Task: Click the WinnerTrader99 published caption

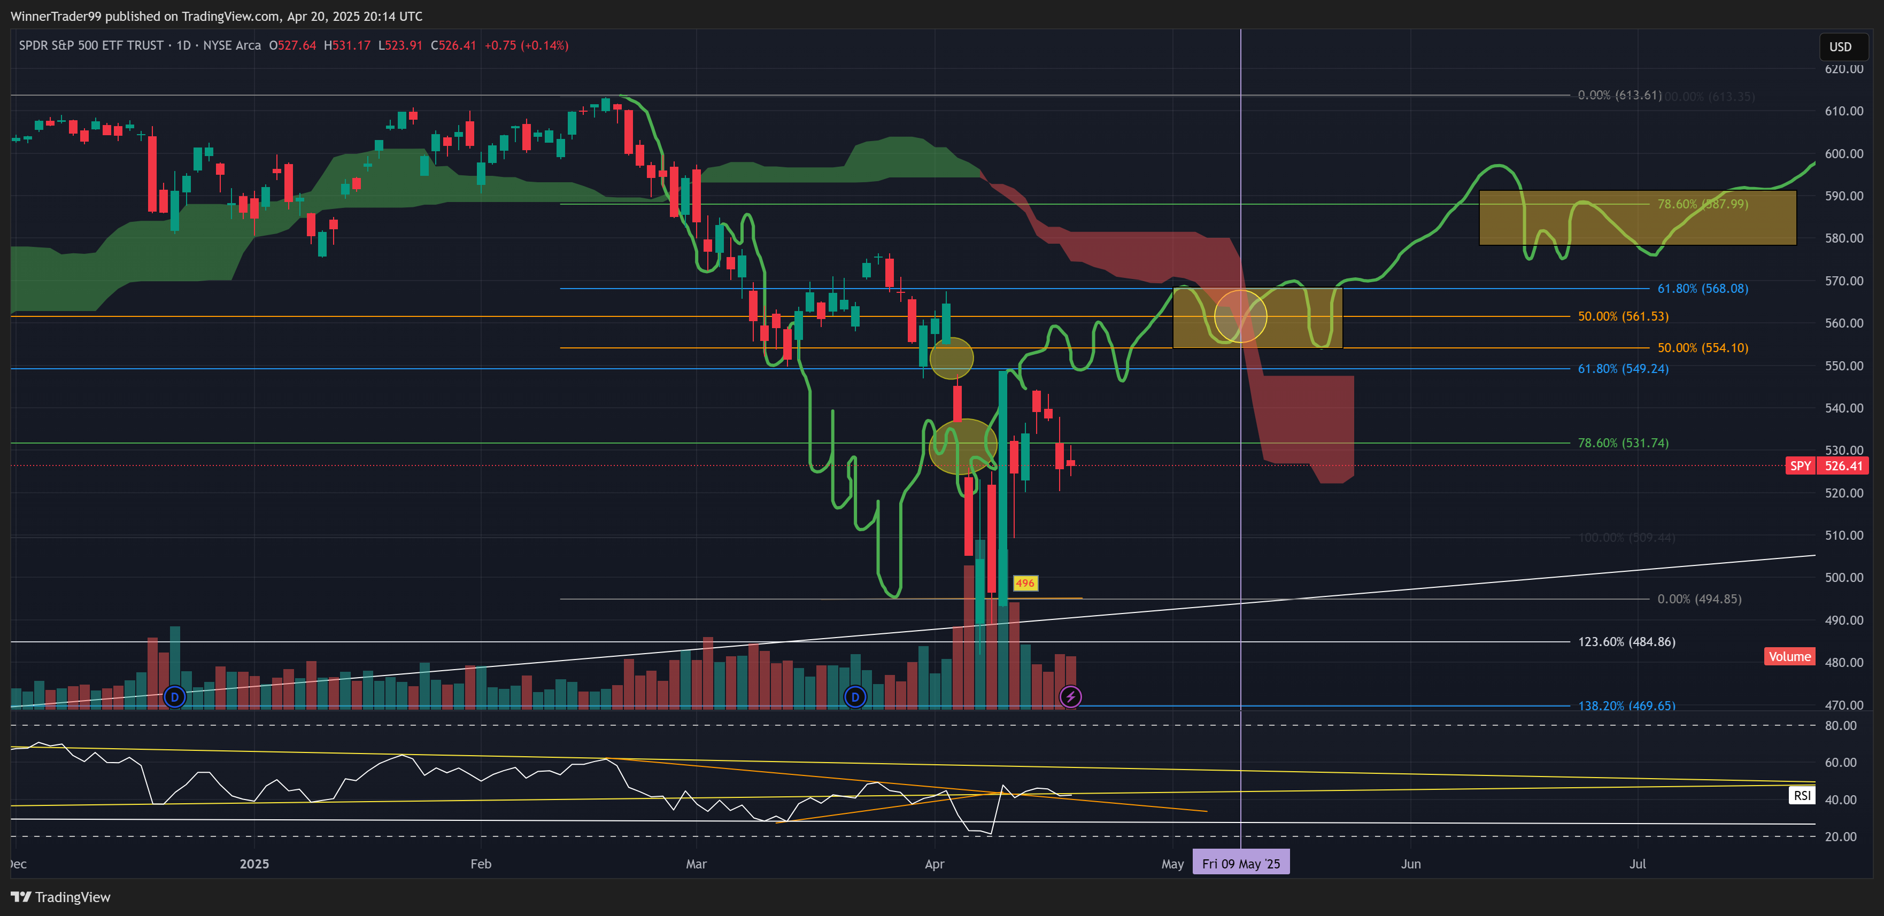Action: [x=217, y=16]
